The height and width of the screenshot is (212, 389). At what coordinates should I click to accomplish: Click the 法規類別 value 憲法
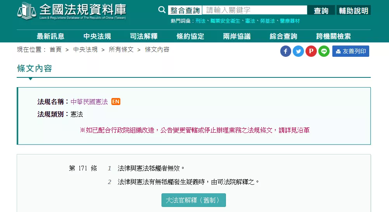[x=77, y=114]
